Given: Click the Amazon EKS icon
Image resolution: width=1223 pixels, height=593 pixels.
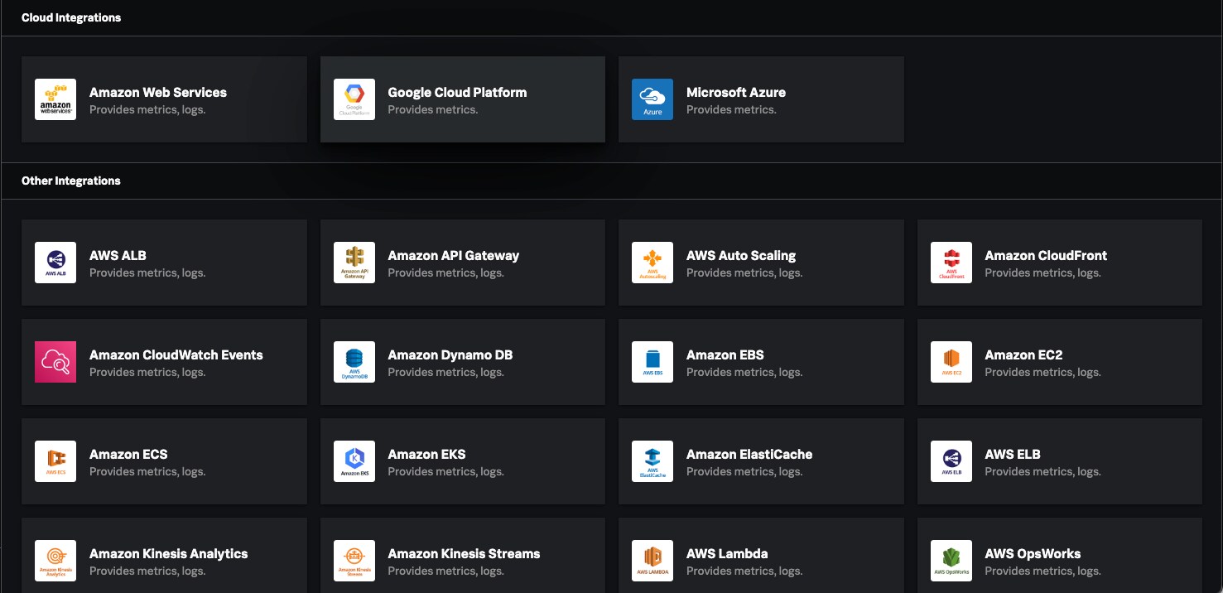Looking at the screenshot, I should pyautogui.click(x=354, y=461).
